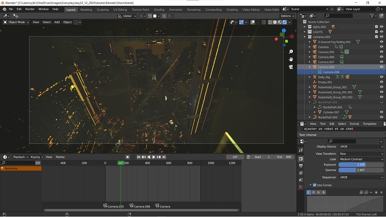Jump to the timeline end frame
The width and height of the screenshot is (386, 217).
click(x=164, y=157)
